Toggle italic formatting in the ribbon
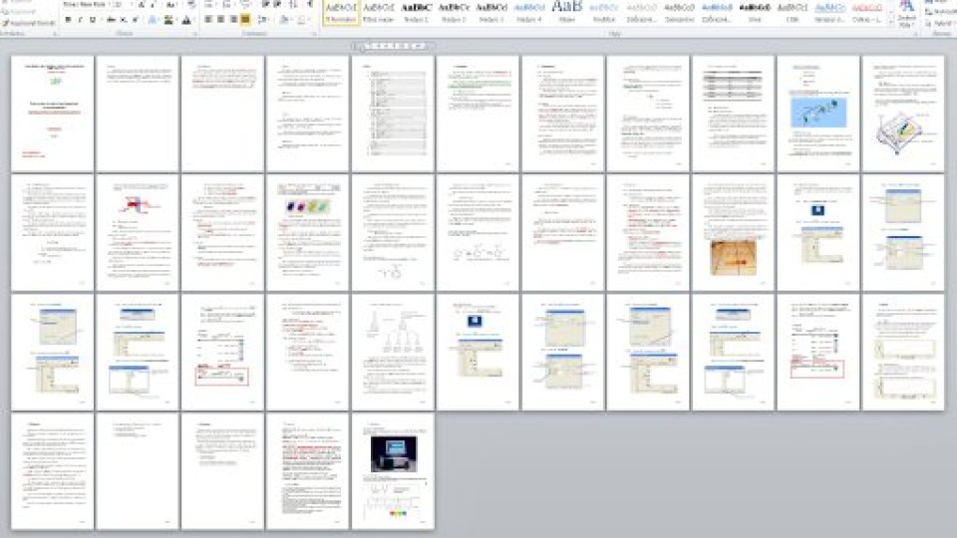The width and height of the screenshot is (957, 538). click(x=80, y=19)
